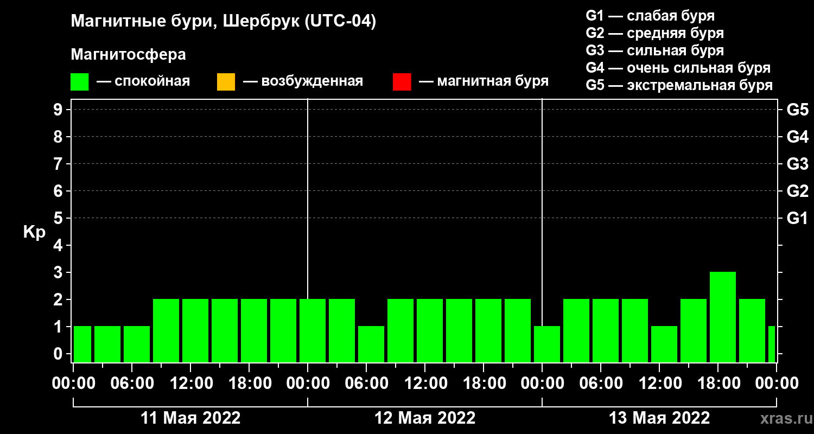Click the G1 label on the right axis
814x434 pixels.
(x=797, y=219)
